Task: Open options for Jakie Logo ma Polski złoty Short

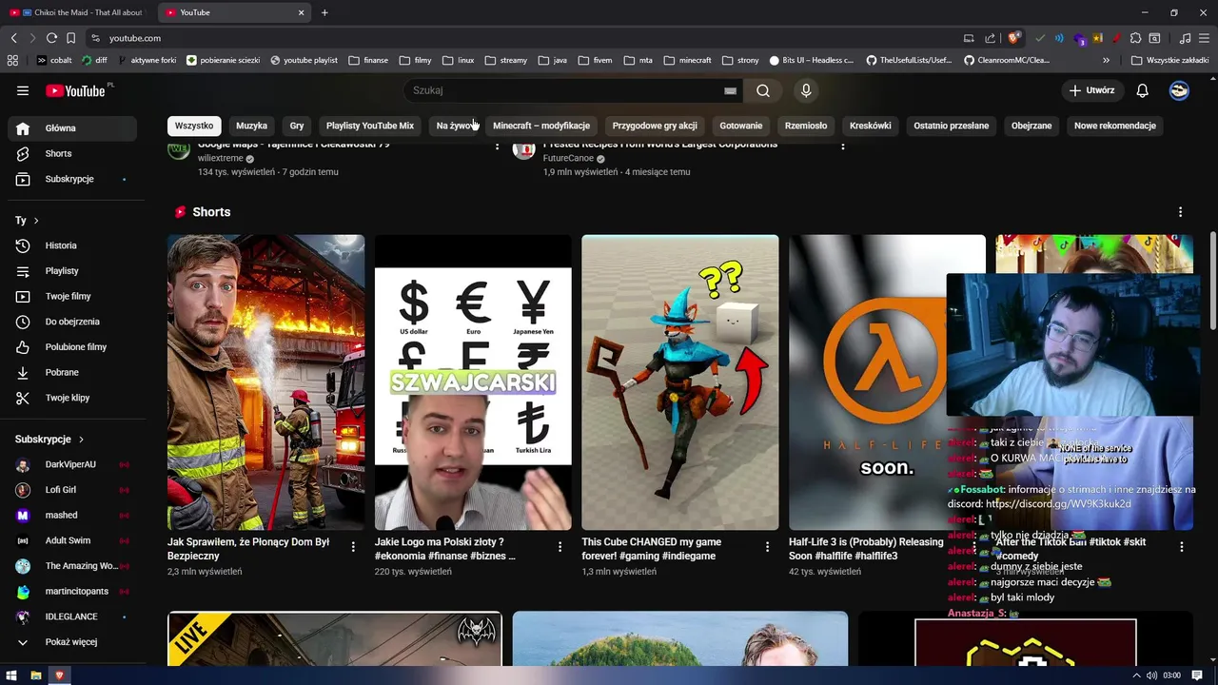Action: (560, 547)
